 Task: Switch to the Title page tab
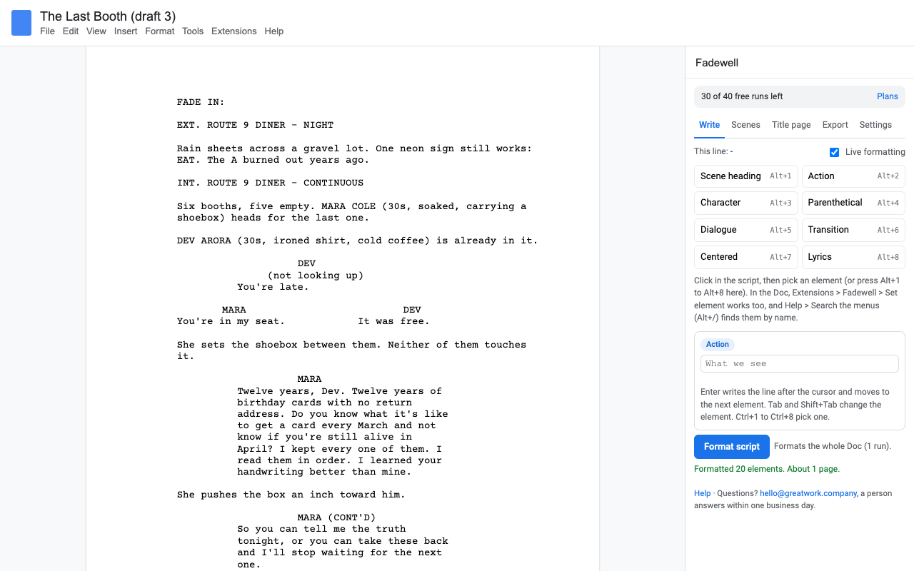pyautogui.click(x=791, y=125)
